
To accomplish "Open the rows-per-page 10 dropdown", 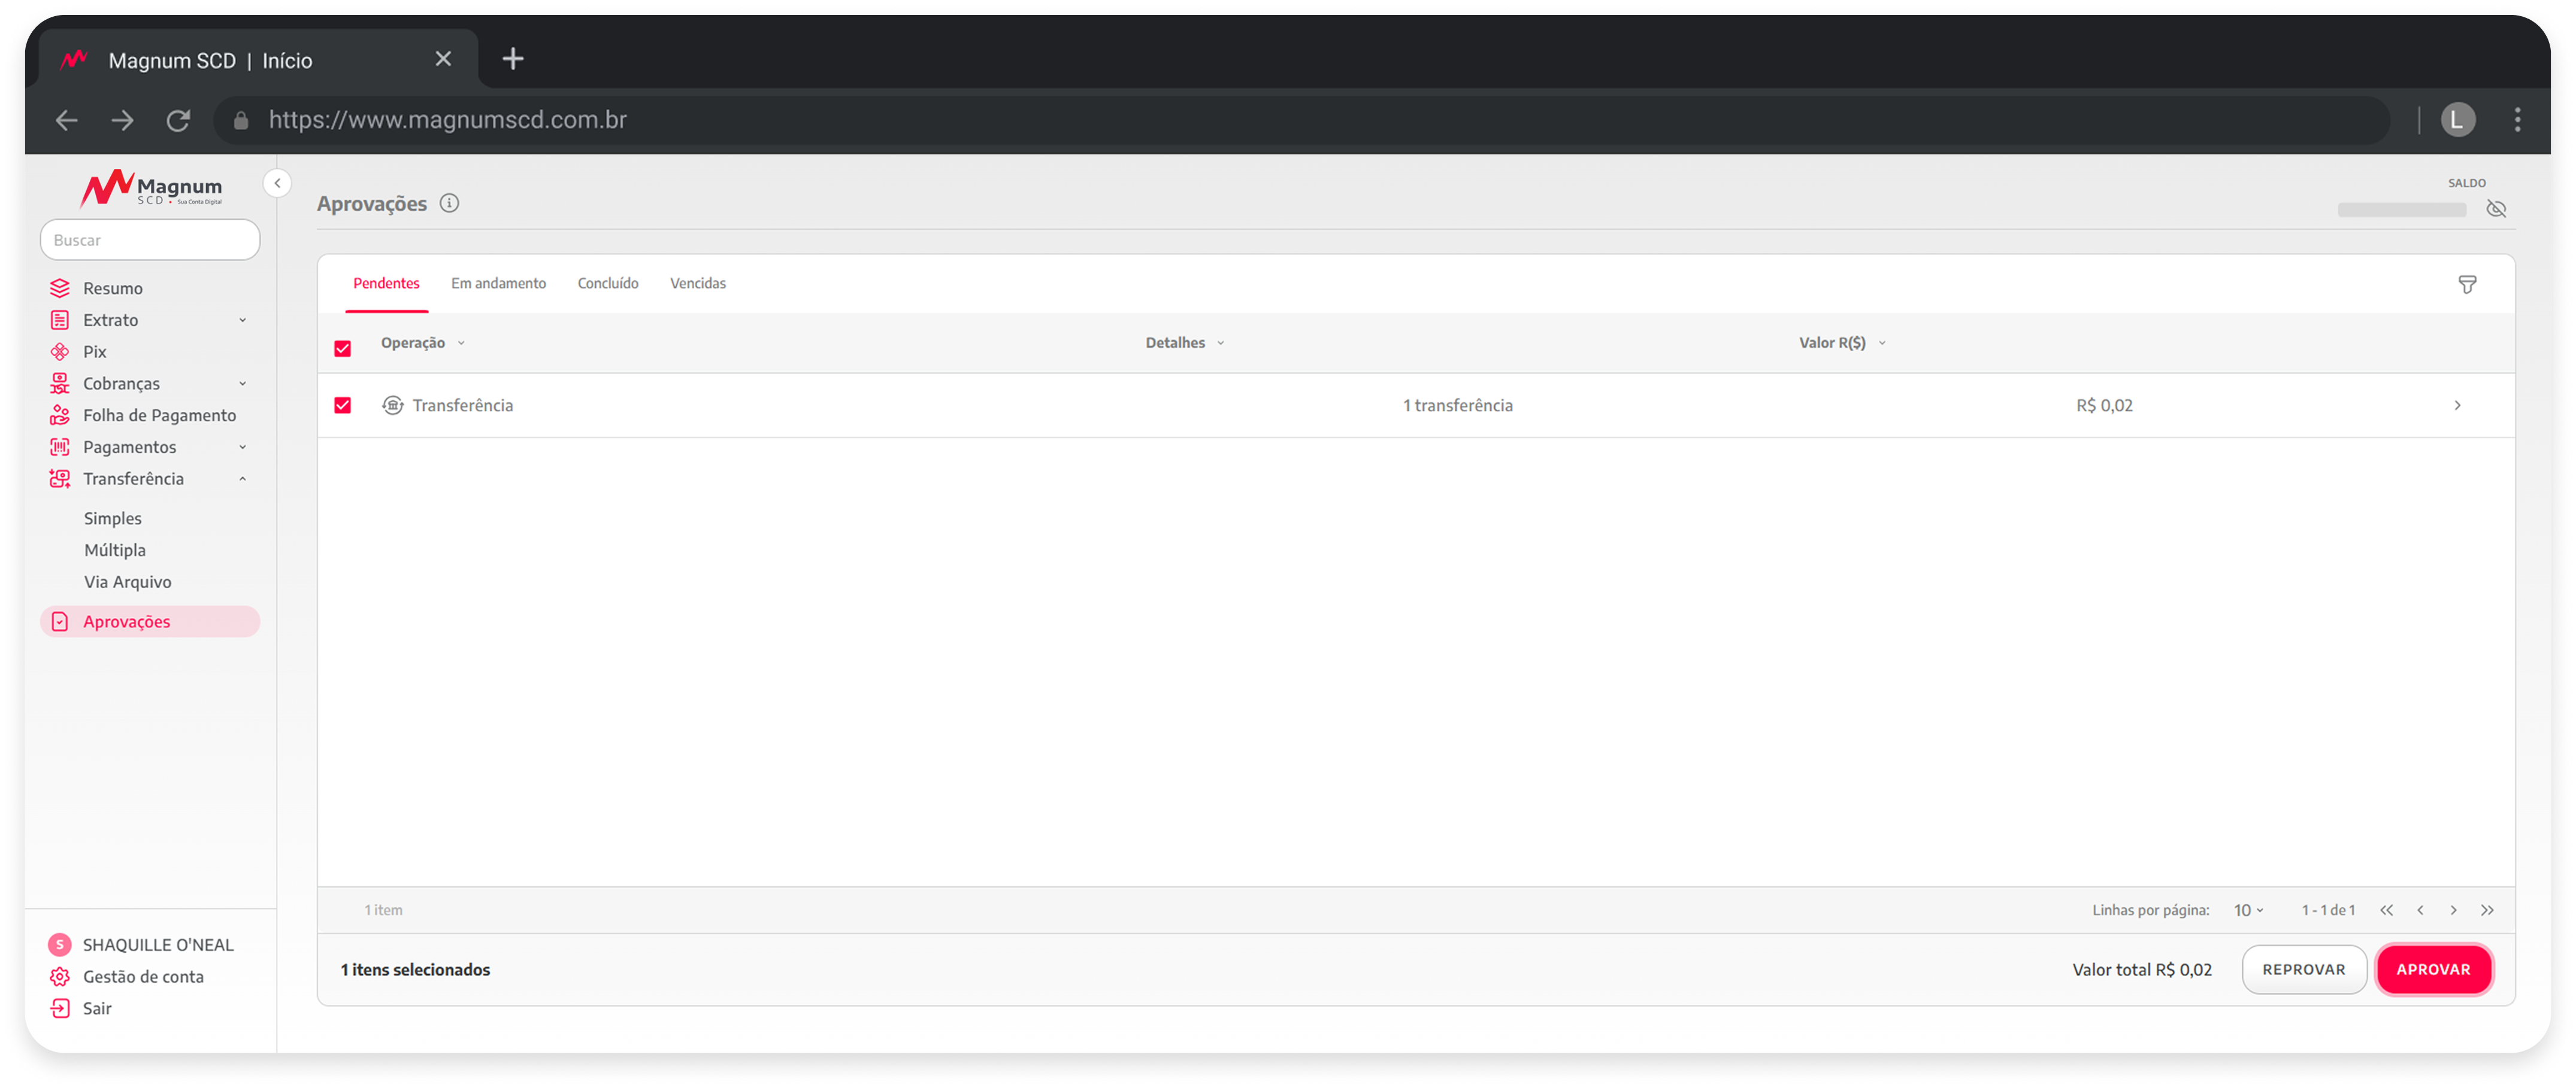I will [2248, 910].
